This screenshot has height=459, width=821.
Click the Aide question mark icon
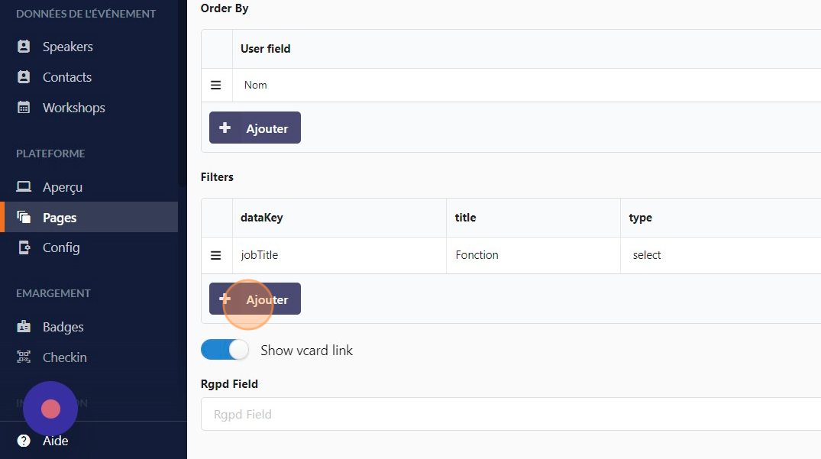click(x=24, y=441)
